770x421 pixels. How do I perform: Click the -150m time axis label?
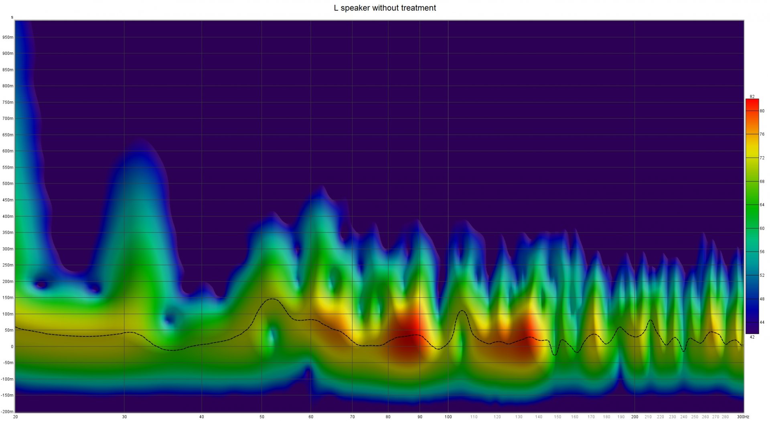point(7,395)
